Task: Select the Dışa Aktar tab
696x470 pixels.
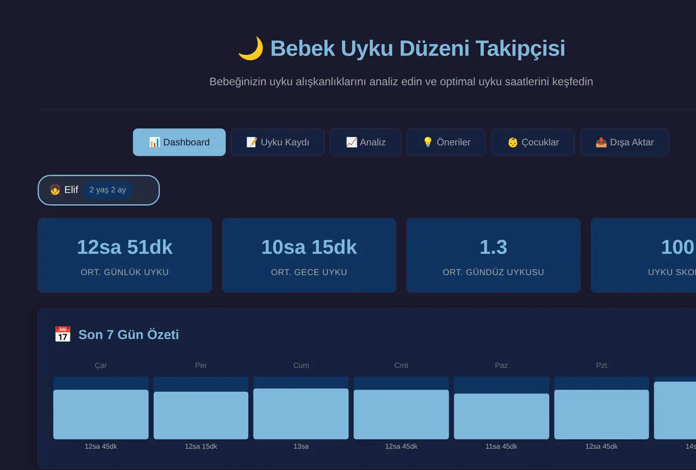Action: click(x=625, y=142)
